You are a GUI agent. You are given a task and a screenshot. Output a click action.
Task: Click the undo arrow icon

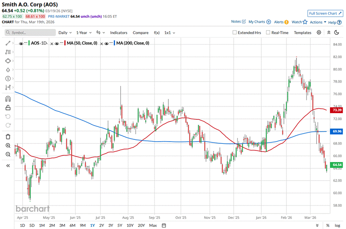tap(8, 116)
